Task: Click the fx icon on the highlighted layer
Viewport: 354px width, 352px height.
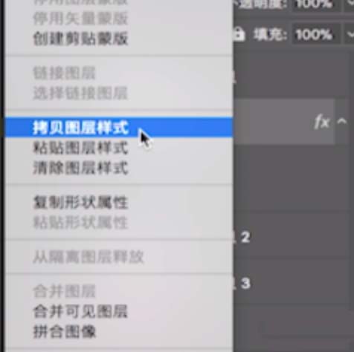Action: 322,122
